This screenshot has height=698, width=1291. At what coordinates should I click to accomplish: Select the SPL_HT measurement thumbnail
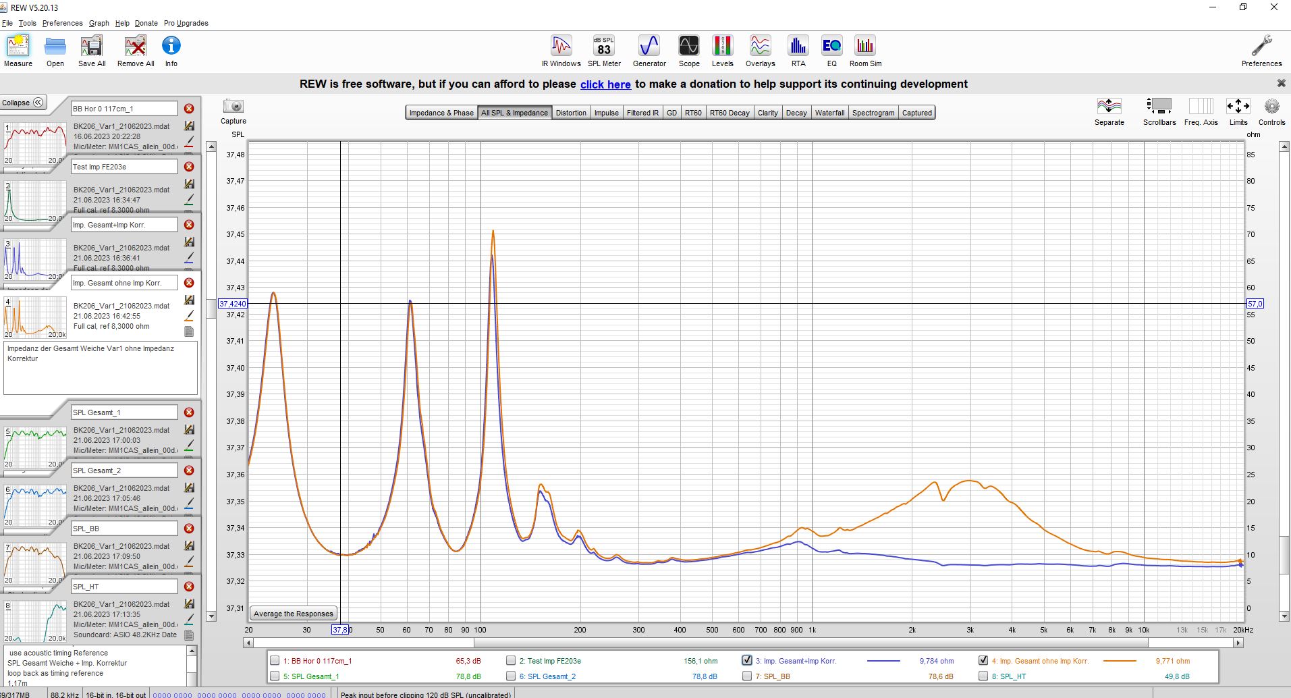(x=36, y=620)
